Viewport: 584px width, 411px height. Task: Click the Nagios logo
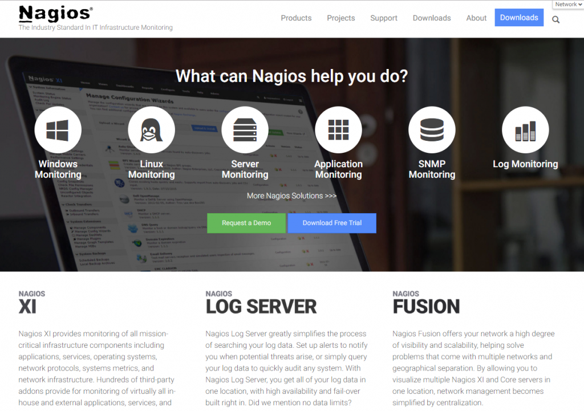(56, 14)
